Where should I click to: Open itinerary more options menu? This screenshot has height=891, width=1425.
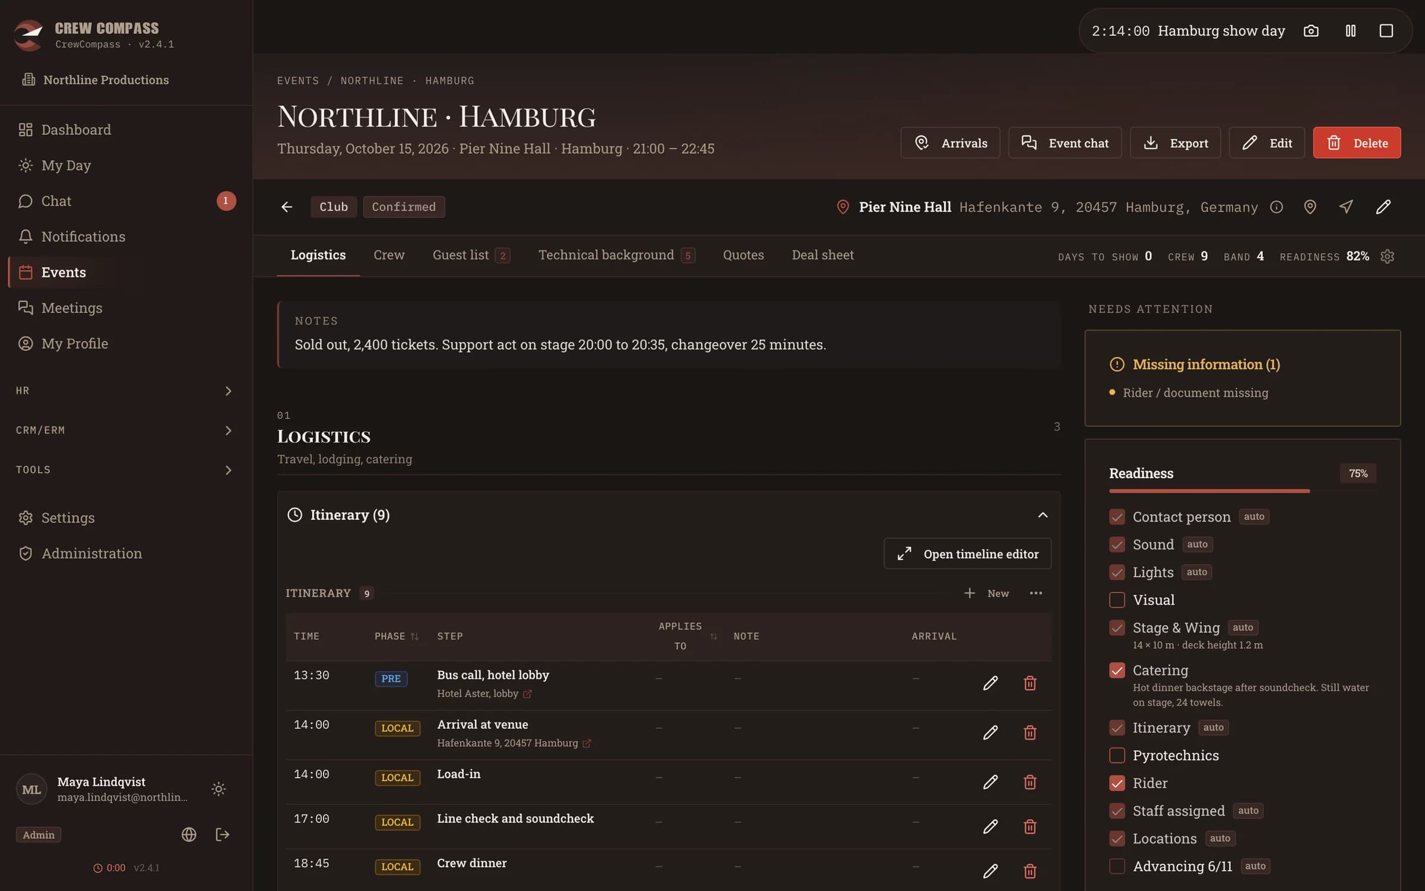point(1036,593)
